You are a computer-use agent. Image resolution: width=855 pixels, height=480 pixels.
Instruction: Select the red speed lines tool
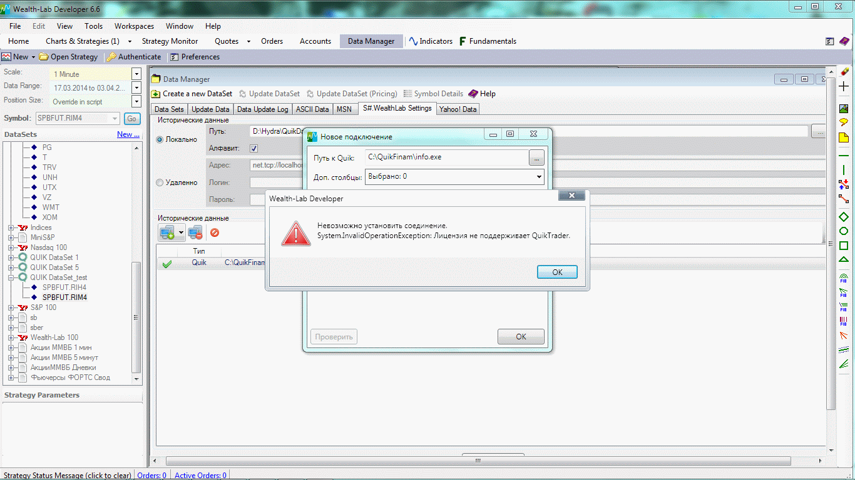(x=844, y=336)
